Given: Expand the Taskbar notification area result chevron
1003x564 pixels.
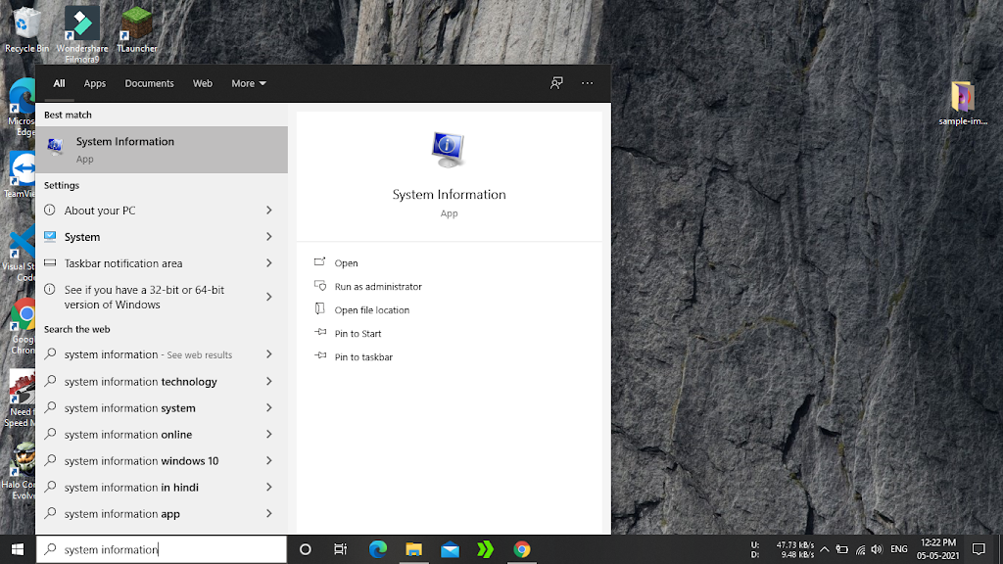Looking at the screenshot, I should (x=268, y=263).
